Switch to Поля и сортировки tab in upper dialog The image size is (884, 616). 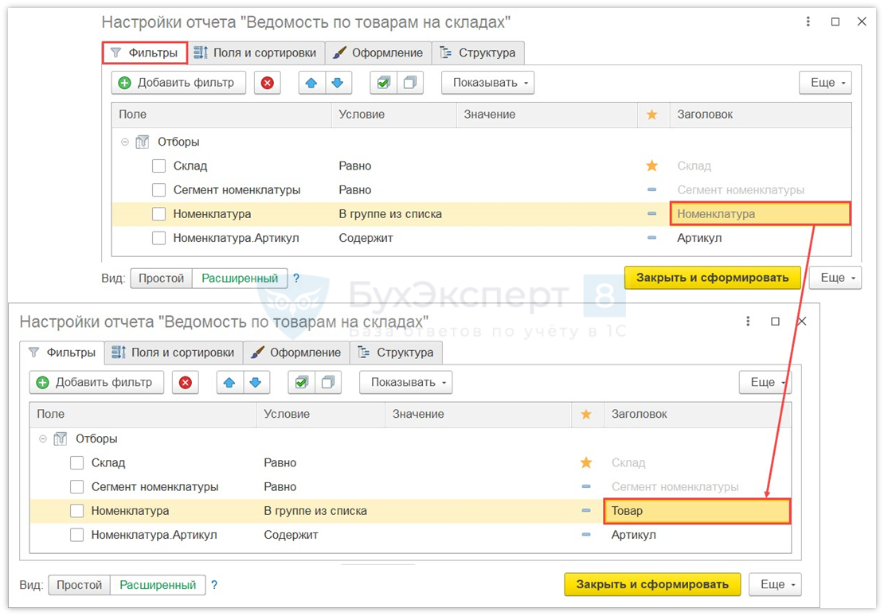[256, 53]
